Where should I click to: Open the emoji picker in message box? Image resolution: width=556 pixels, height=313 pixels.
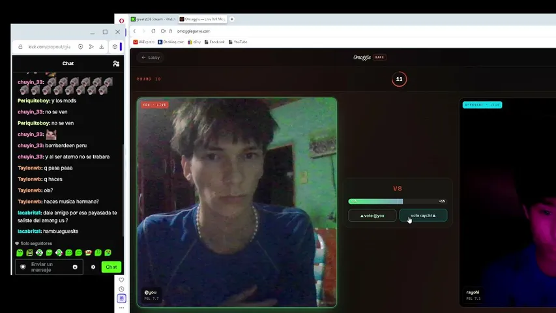(x=75, y=267)
